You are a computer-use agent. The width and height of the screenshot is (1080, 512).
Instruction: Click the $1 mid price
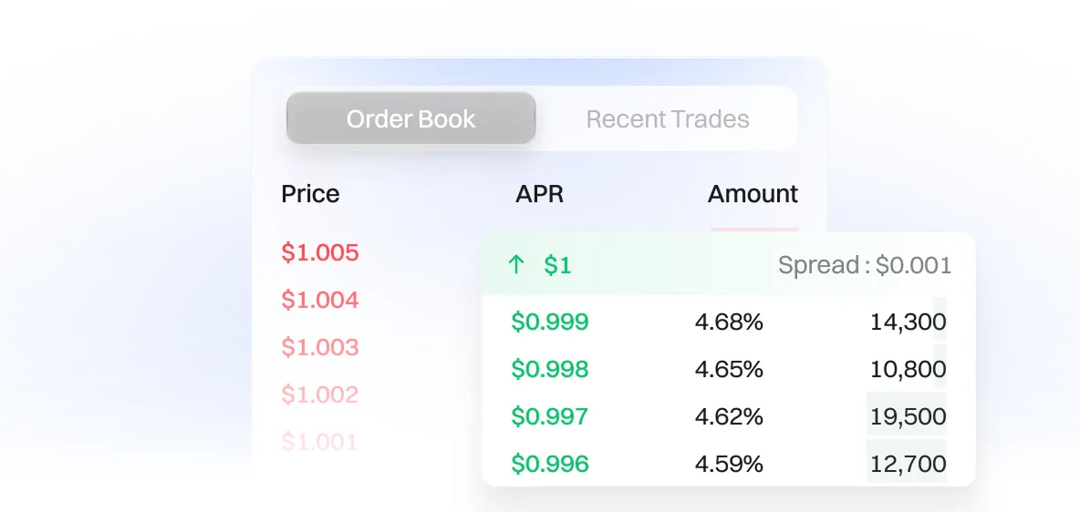point(557,265)
